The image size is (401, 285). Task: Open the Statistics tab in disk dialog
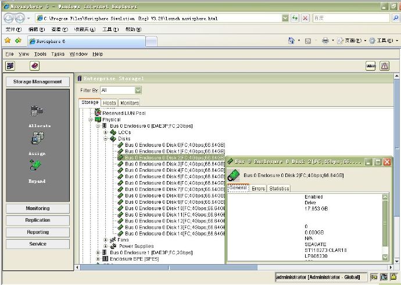pyautogui.click(x=279, y=188)
